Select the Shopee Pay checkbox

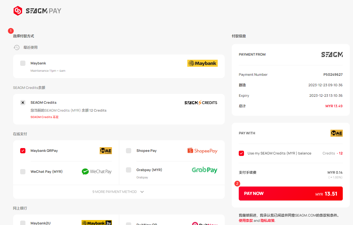click(129, 151)
